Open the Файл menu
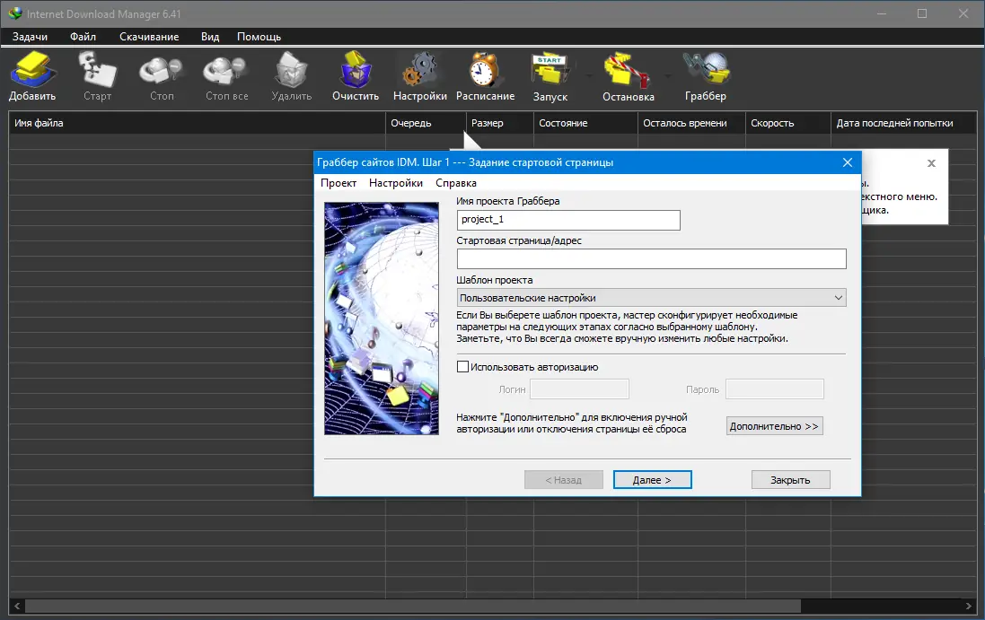This screenshot has width=985, height=620. tap(83, 37)
